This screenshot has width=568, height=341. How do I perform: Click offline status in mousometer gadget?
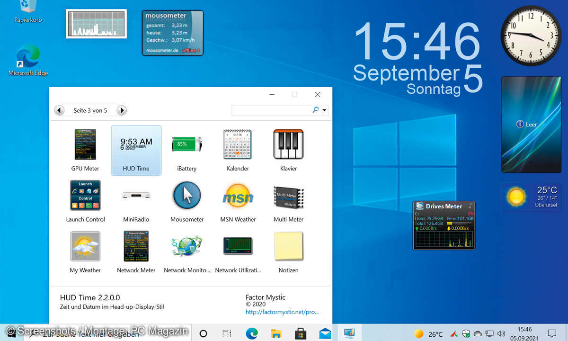tap(191, 50)
